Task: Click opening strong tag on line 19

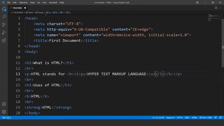Action: tap(34, 107)
